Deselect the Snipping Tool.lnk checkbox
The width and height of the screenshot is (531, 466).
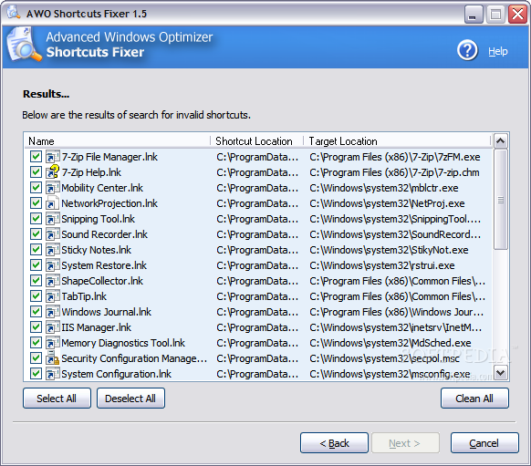tap(36, 219)
